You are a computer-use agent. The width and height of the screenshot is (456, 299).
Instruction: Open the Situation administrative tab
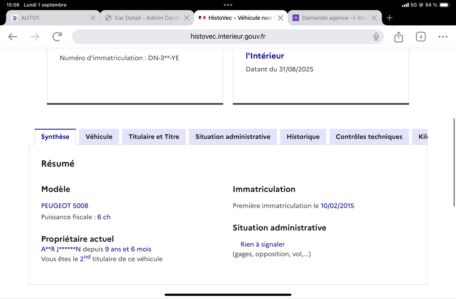pyautogui.click(x=233, y=137)
